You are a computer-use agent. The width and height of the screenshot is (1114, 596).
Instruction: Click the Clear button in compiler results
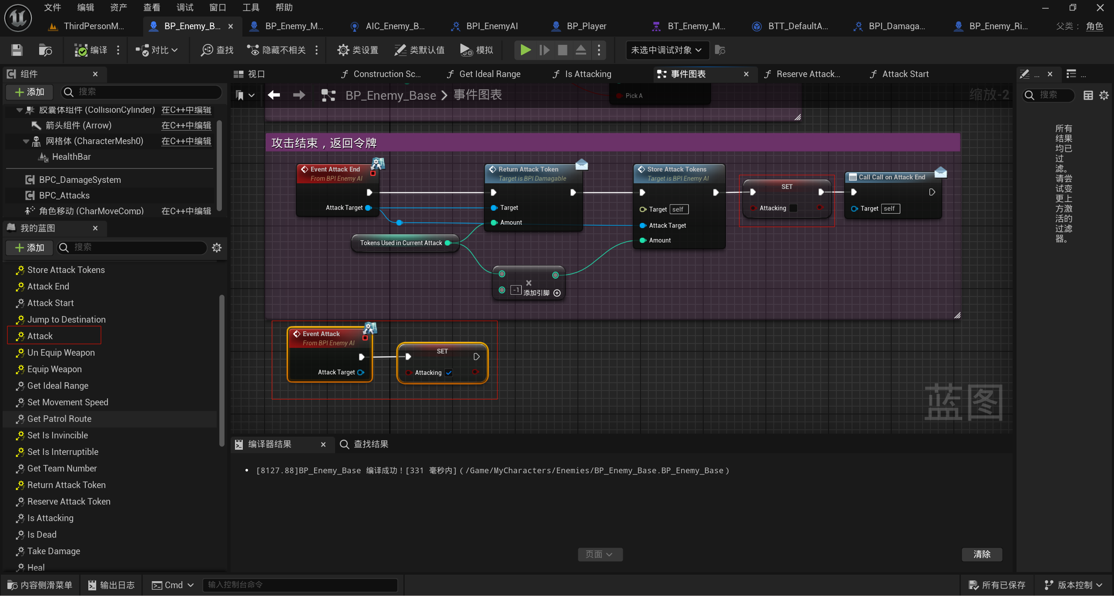(981, 554)
